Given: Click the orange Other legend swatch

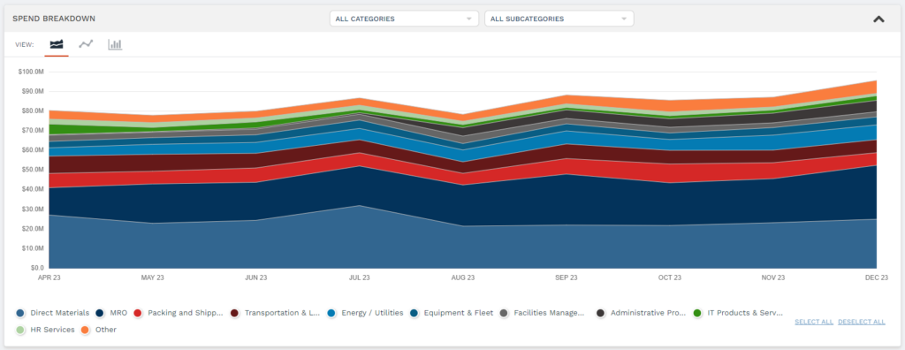Looking at the screenshot, I should click(x=85, y=330).
